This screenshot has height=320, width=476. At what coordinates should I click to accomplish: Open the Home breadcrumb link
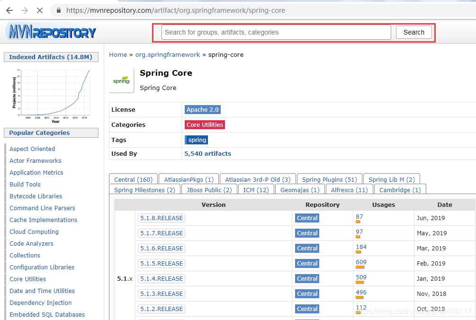[x=118, y=54]
